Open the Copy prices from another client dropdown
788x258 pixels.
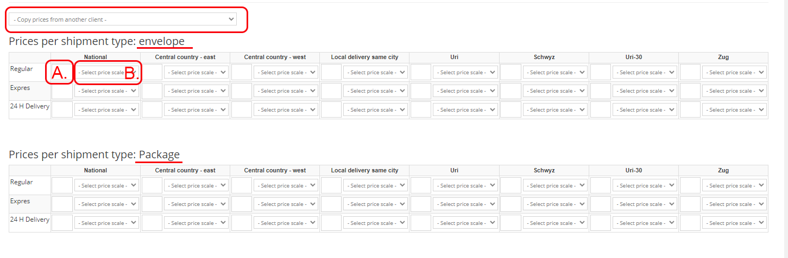click(122, 20)
